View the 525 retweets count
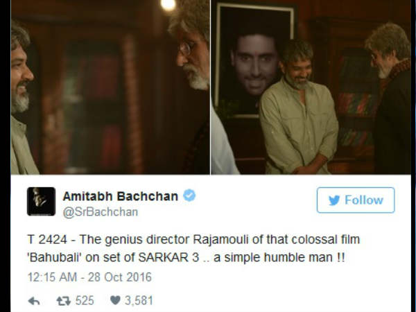This screenshot has width=416, height=312. [x=85, y=301]
